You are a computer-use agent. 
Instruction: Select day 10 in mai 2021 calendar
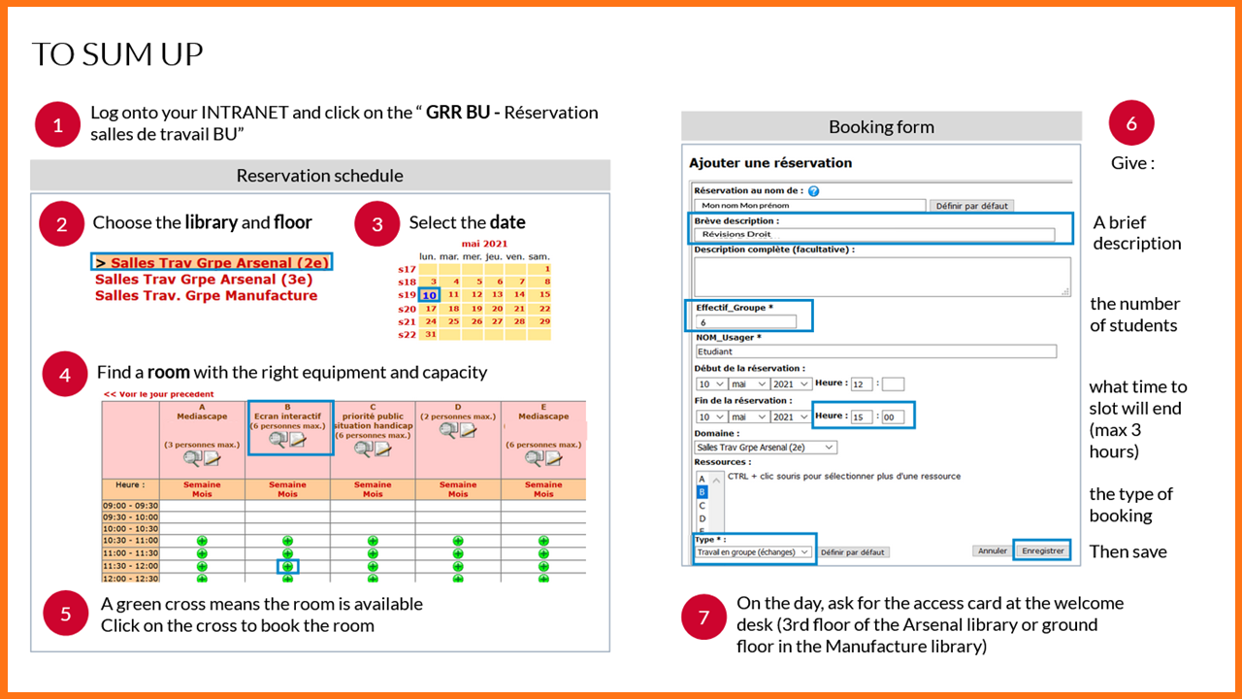[429, 294]
